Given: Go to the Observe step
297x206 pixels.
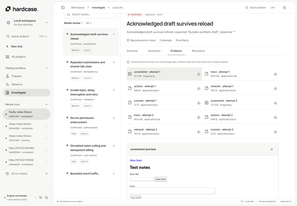Looking at the screenshot, I should coord(27,84).
